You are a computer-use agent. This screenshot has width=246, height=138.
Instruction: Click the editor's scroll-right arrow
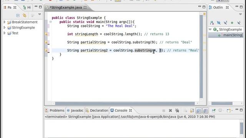pos(197,103)
